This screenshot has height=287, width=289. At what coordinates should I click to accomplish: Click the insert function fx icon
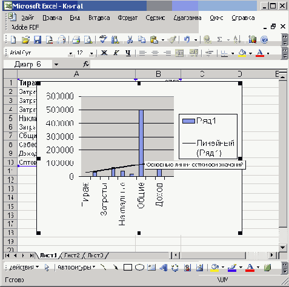coord(86,64)
